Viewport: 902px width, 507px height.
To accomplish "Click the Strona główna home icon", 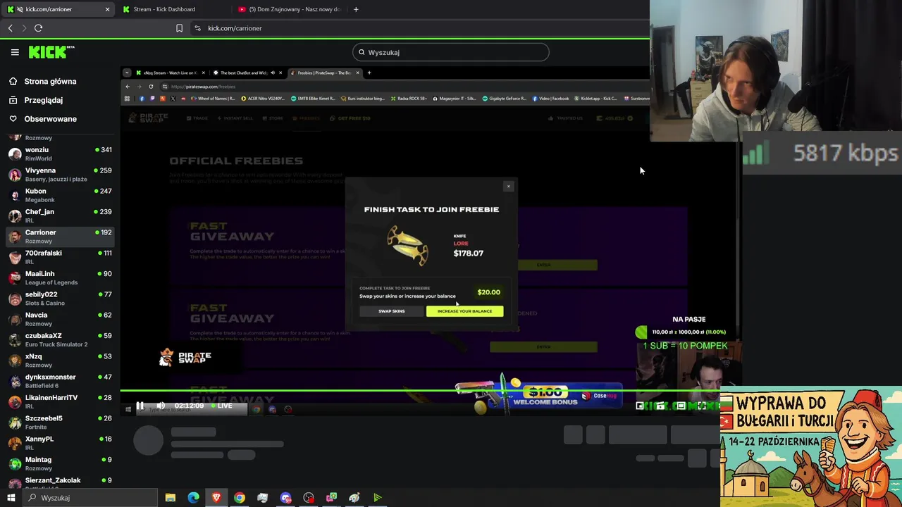I will click(13, 81).
